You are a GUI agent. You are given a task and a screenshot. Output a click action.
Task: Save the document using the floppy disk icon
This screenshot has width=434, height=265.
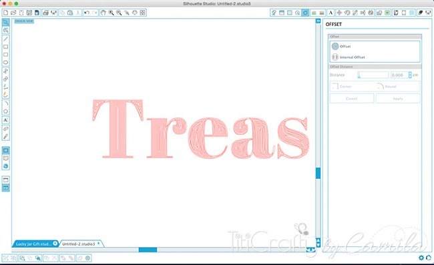(x=29, y=13)
